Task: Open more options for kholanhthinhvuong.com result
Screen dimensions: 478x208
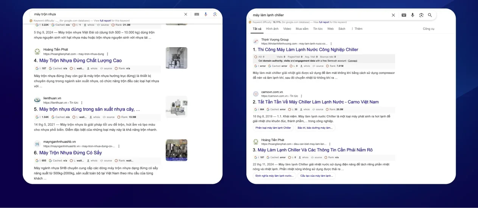Action: [331, 44]
